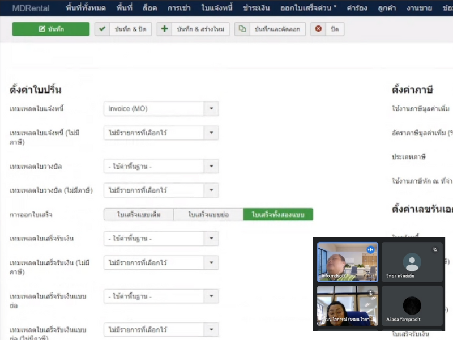Open the ใบแจ้งหนี้ menu
The height and width of the screenshot is (340, 453).
point(217,8)
